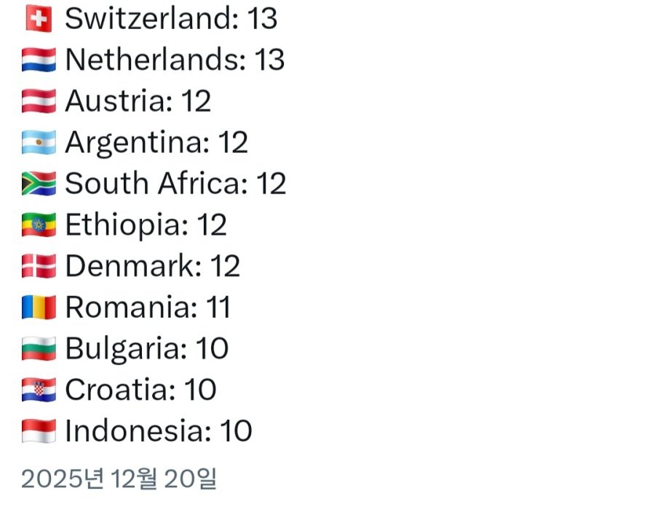Click the Denmark flag emoji

[39, 267]
